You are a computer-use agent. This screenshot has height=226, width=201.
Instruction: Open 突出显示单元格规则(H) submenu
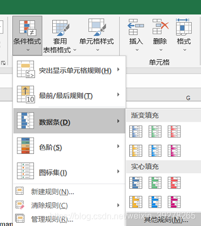coord(70,69)
